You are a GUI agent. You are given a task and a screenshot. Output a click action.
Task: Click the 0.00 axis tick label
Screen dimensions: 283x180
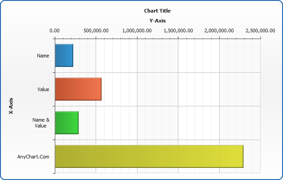54,31
